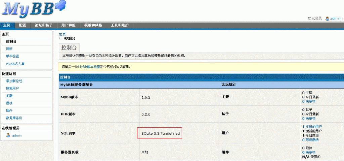Click the MyBB版本检查 link in the notice
Screen dimensions: 344x161
[89, 66]
